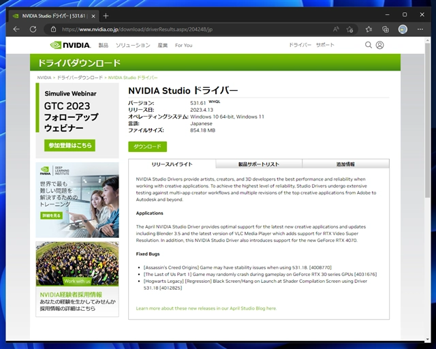The image size is (436, 349).
Task: Click 詳細を見る on training banner
Action: pos(52,215)
